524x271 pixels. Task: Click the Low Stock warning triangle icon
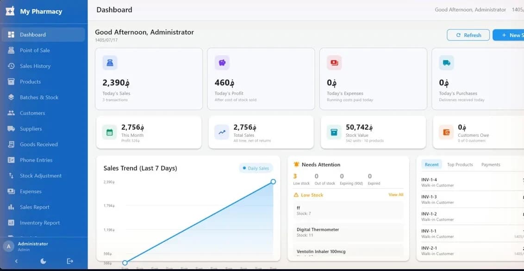point(296,195)
